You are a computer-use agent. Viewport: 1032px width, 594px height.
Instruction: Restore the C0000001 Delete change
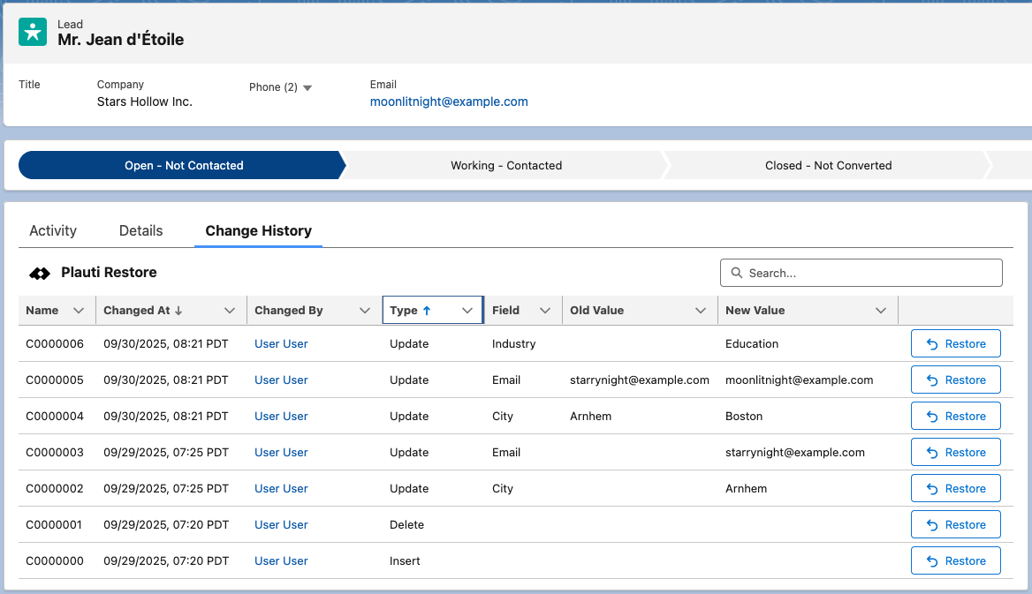956,524
